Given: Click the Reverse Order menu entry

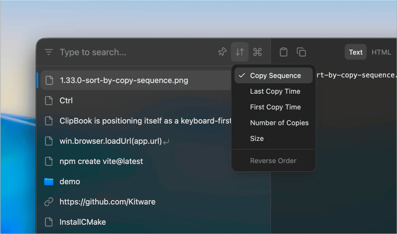Looking at the screenshot, I should (273, 161).
